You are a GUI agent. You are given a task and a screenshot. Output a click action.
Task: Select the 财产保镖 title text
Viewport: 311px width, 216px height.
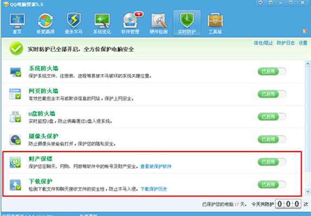(41, 159)
